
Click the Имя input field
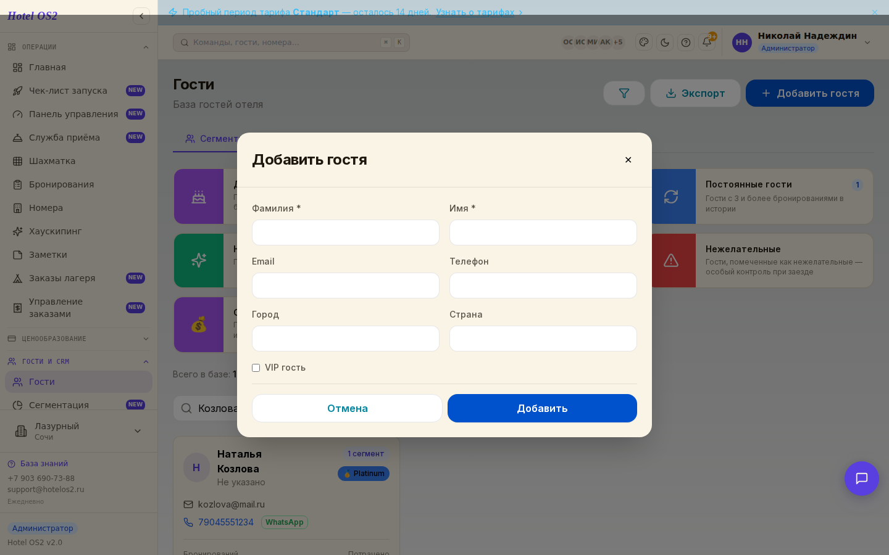point(543,232)
